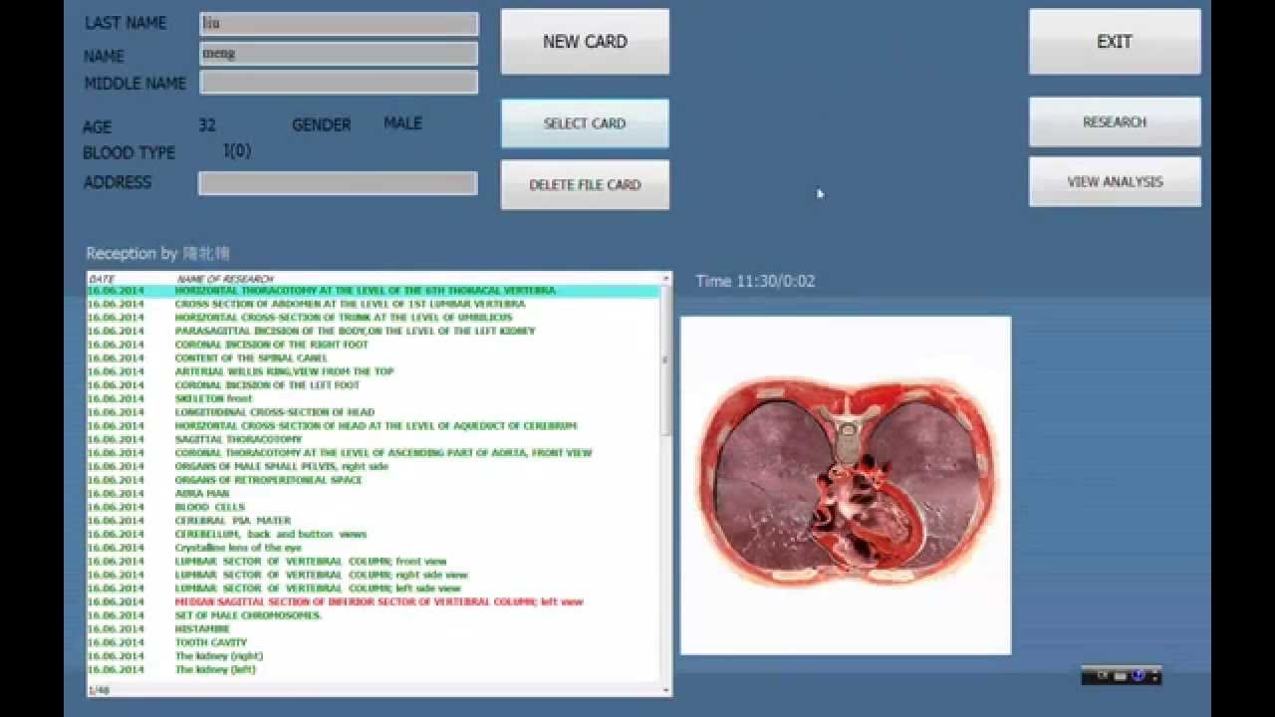The height and width of the screenshot is (717, 1275).
Task: Pick 'Blood cells' from research list
Action: click(x=210, y=507)
